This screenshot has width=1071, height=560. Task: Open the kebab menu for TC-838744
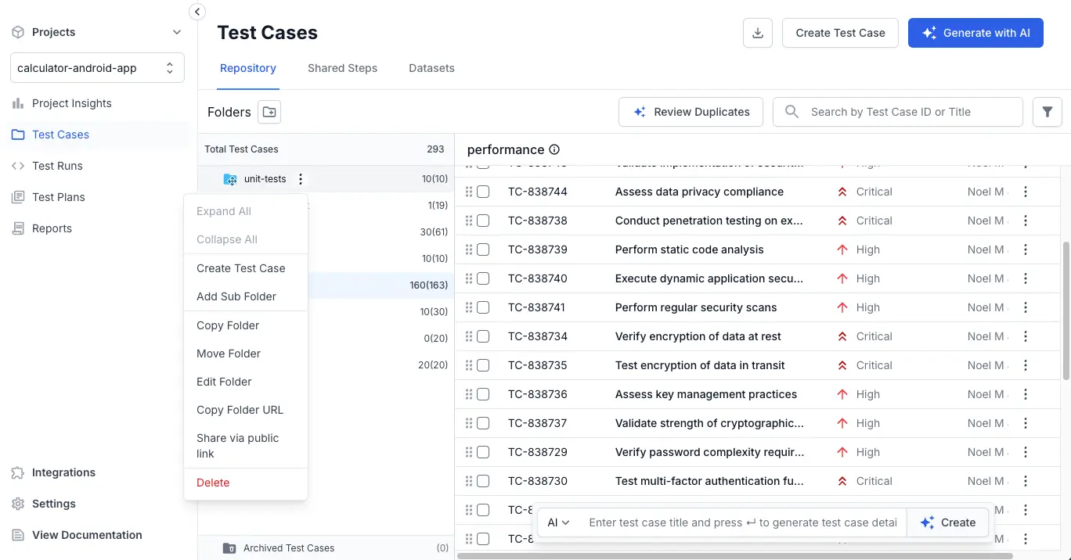click(x=1026, y=192)
